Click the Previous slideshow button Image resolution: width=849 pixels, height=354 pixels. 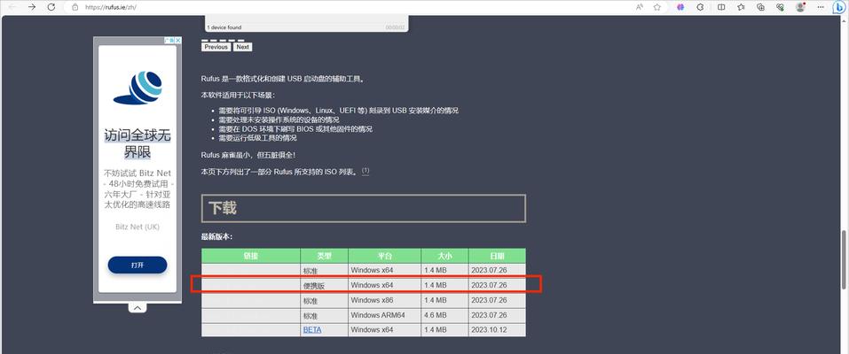(216, 47)
